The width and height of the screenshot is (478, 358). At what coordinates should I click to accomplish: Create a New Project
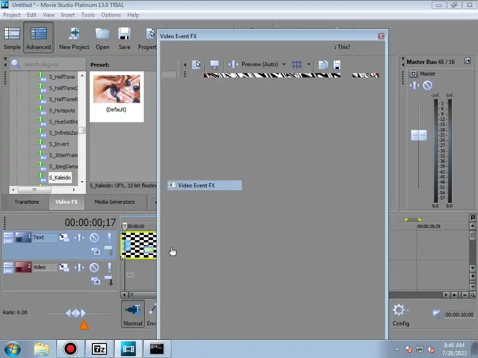coord(74,38)
